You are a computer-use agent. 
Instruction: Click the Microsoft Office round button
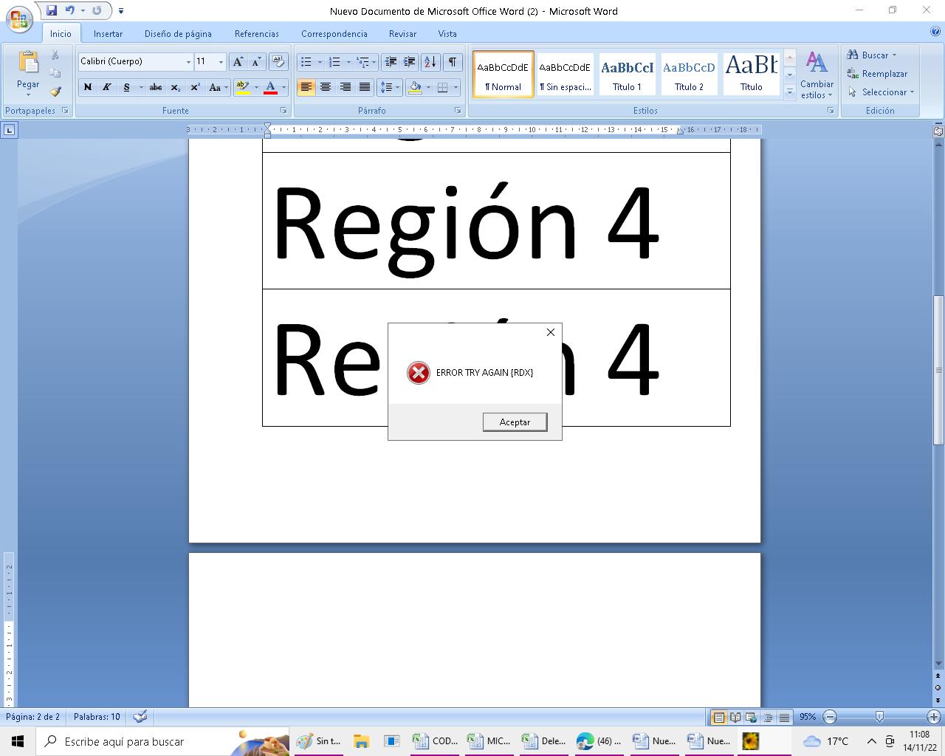20,18
